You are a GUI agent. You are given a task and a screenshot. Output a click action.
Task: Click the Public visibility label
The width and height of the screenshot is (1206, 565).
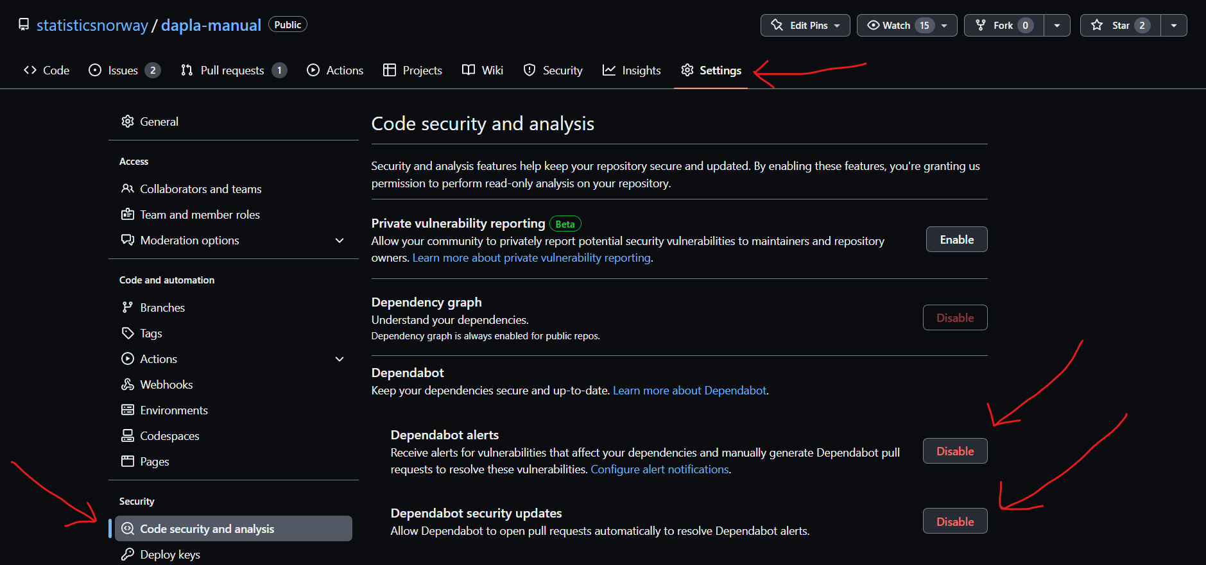(x=288, y=24)
